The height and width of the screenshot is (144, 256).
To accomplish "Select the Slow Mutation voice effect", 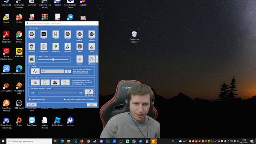I will (92, 34).
